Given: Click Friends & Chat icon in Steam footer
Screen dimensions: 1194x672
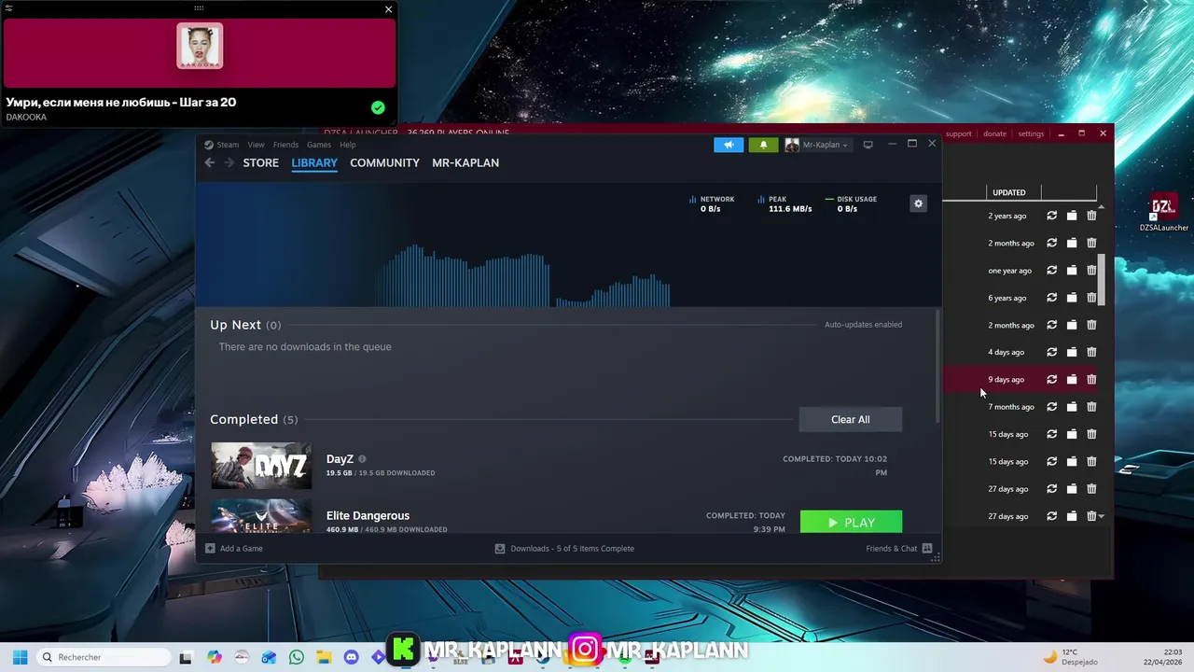Looking at the screenshot, I should coord(927,549).
